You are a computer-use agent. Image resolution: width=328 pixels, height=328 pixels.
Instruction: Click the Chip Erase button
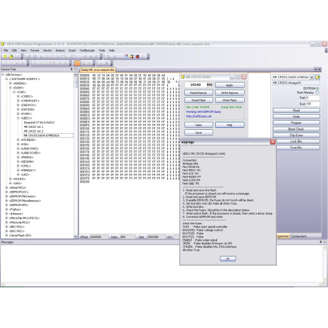(x=297, y=135)
